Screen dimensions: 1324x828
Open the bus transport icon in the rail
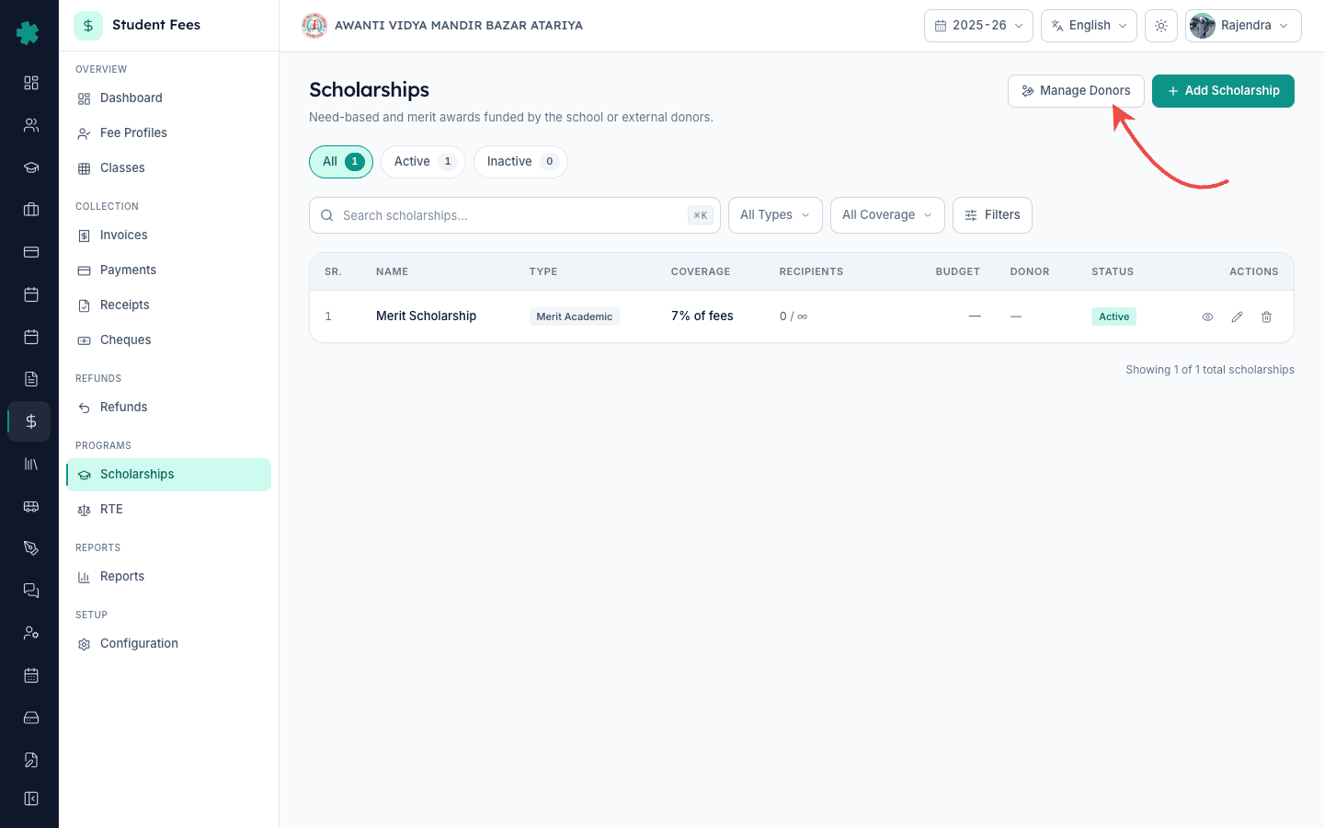[31, 506]
